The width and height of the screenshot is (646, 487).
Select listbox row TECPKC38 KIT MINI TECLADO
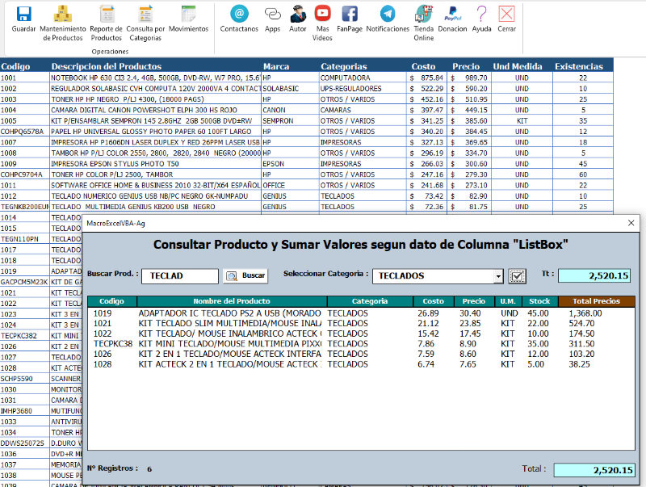[361, 343]
